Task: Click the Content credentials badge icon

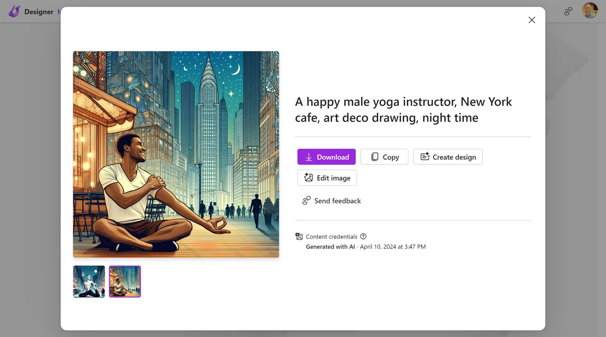Action: [x=299, y=236]
